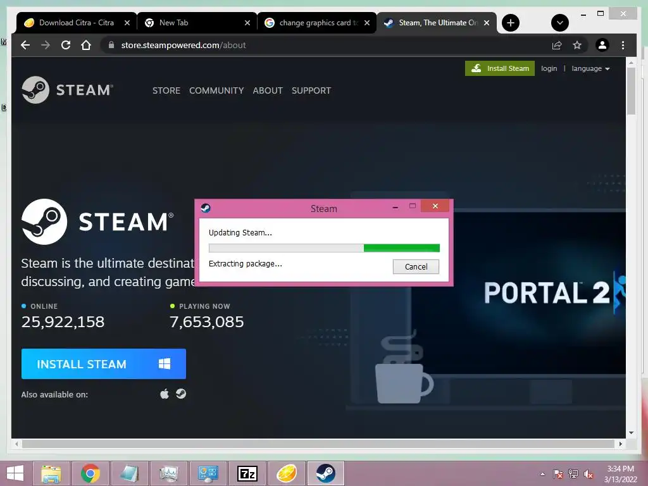Click the share page icon in address bar

(557, 45)
